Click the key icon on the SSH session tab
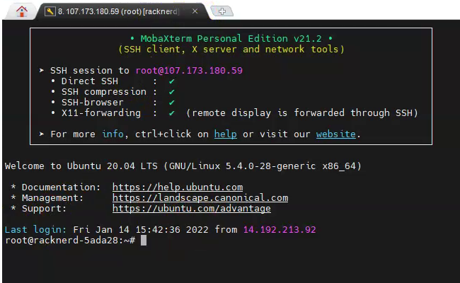 coord(50,11)
